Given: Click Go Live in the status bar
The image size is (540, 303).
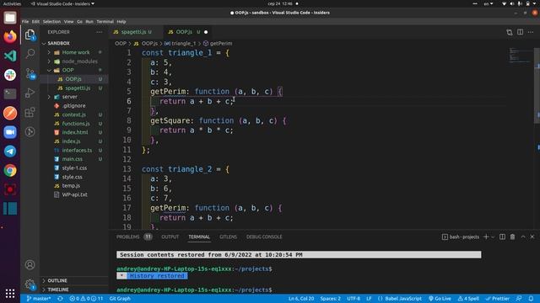Looking at the screenshot, I should click(x=440, y=299).
